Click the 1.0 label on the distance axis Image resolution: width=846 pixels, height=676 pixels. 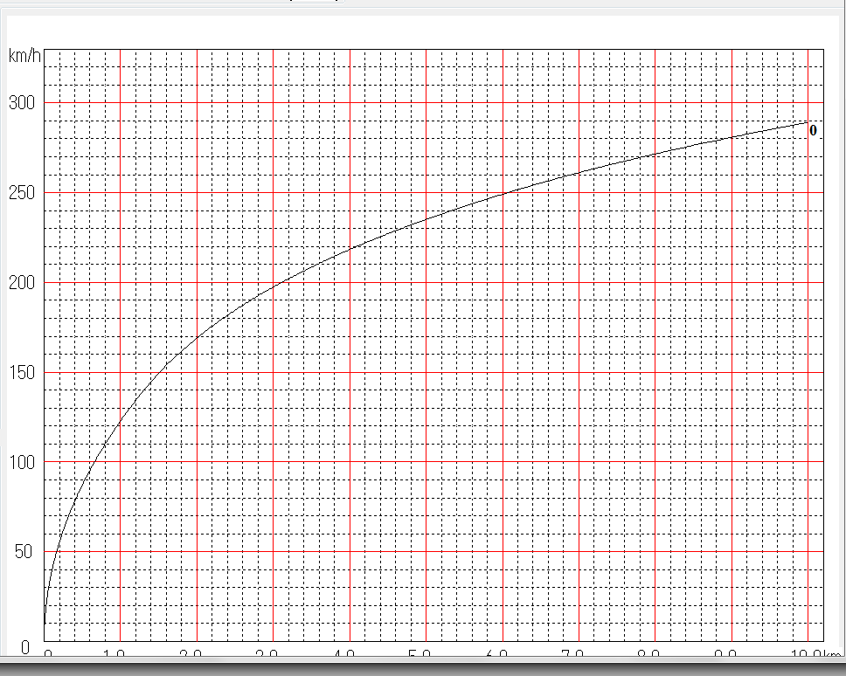pos(114,655)
